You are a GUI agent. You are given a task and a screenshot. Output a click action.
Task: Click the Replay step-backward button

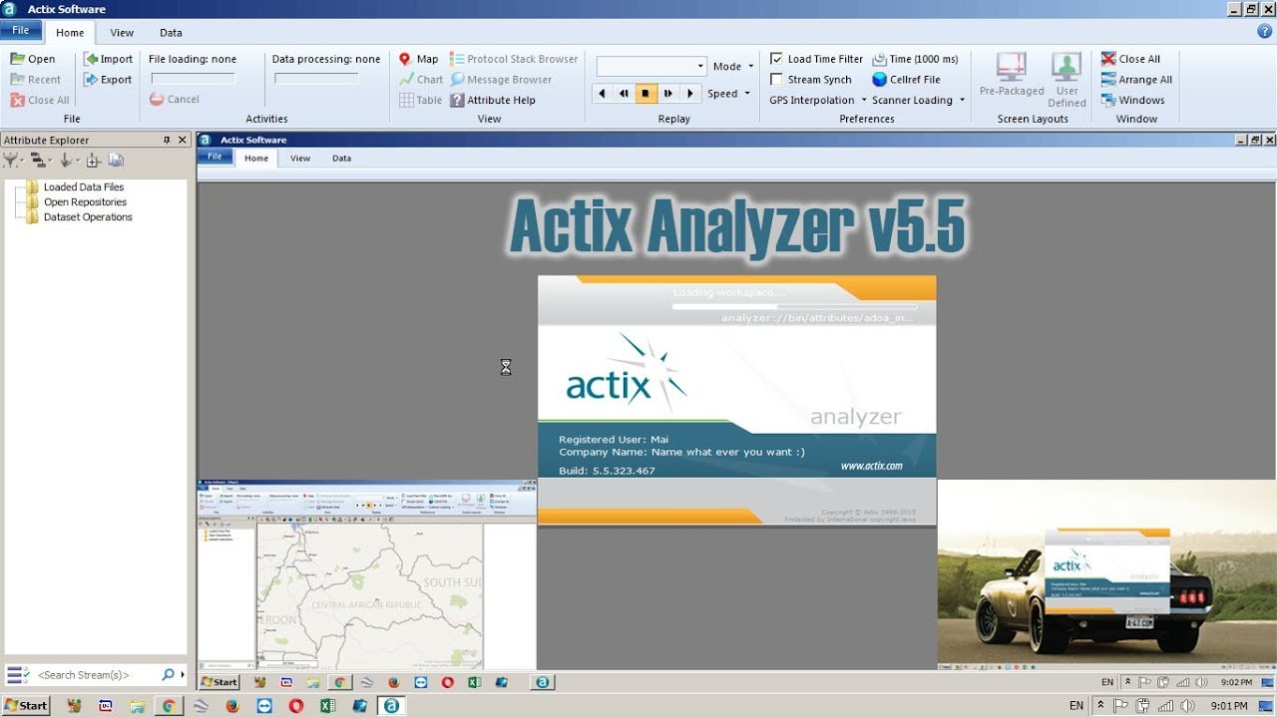[x=624, y=94]
